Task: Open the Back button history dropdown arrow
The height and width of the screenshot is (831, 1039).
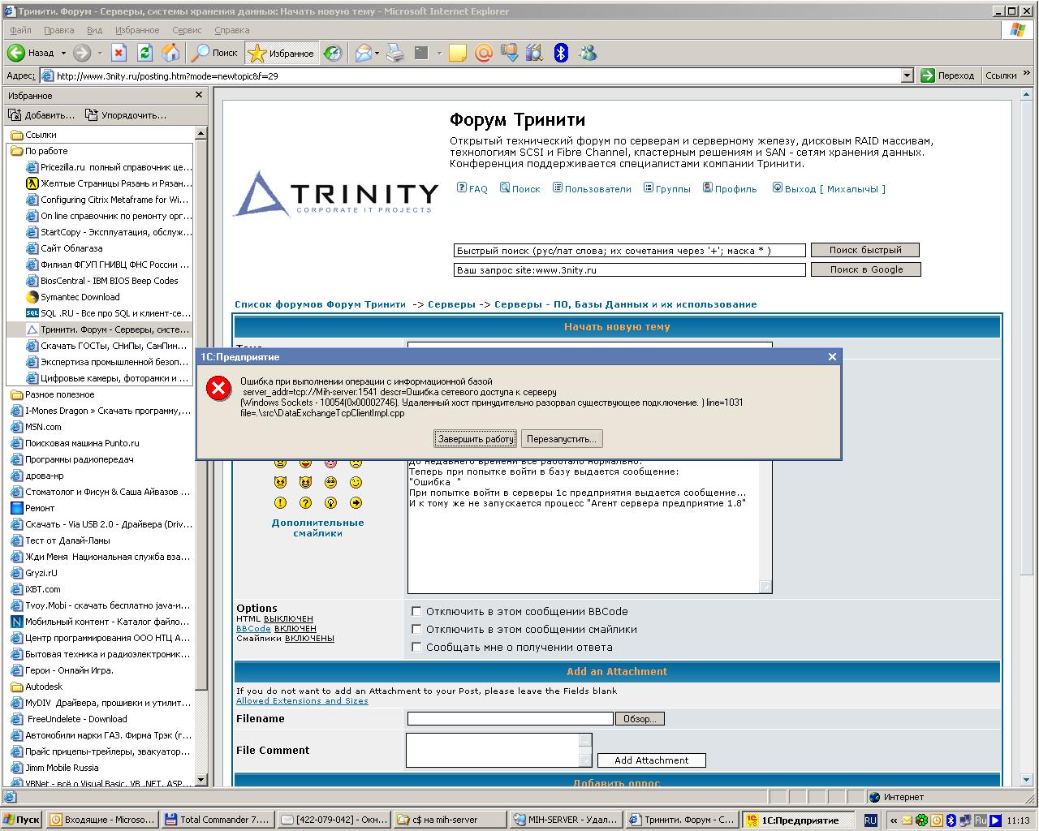Action: [x=63, y=54]
